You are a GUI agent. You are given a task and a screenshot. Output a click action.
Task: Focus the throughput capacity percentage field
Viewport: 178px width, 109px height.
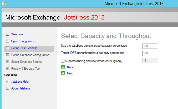150,53
